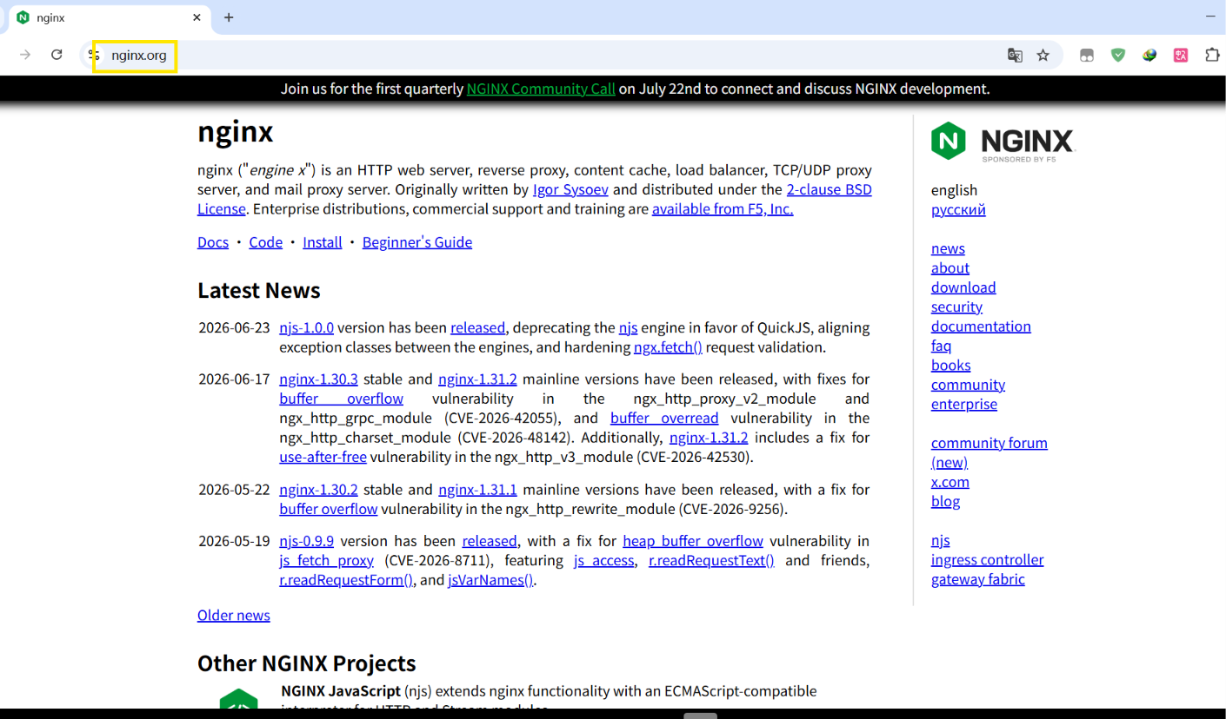Viewport: 1226px width, 719px height.
Task: Open the pink translator extension icon
Action: [1181, 56]
